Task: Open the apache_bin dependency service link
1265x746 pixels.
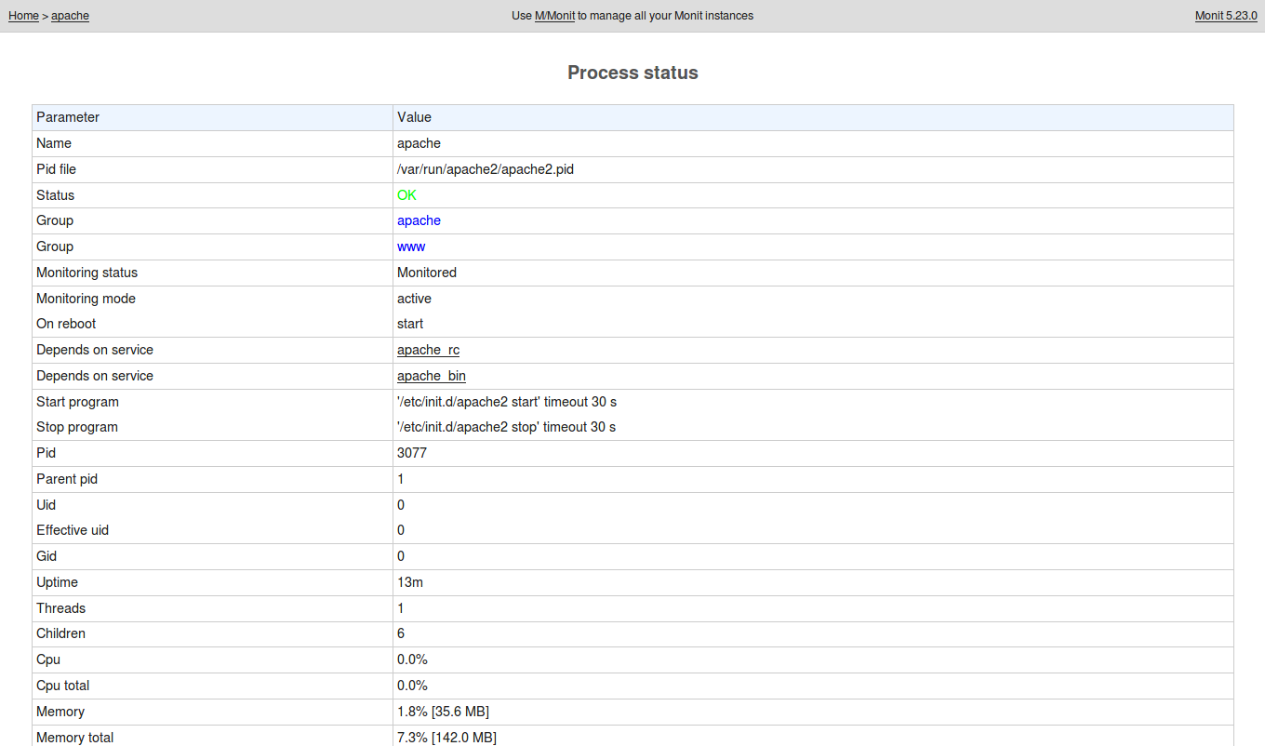Action: (x=432, y=376)
